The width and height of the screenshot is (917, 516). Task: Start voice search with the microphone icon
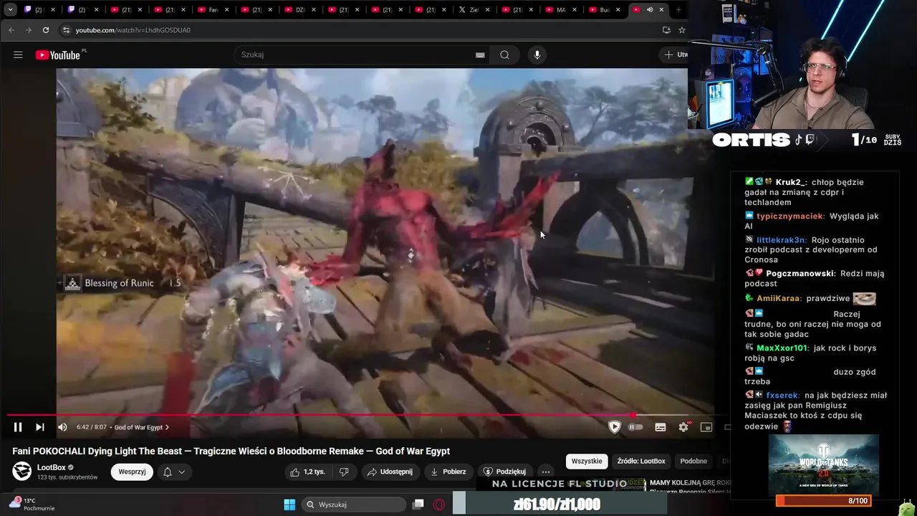pyautogui.click(x=537, y=55)
